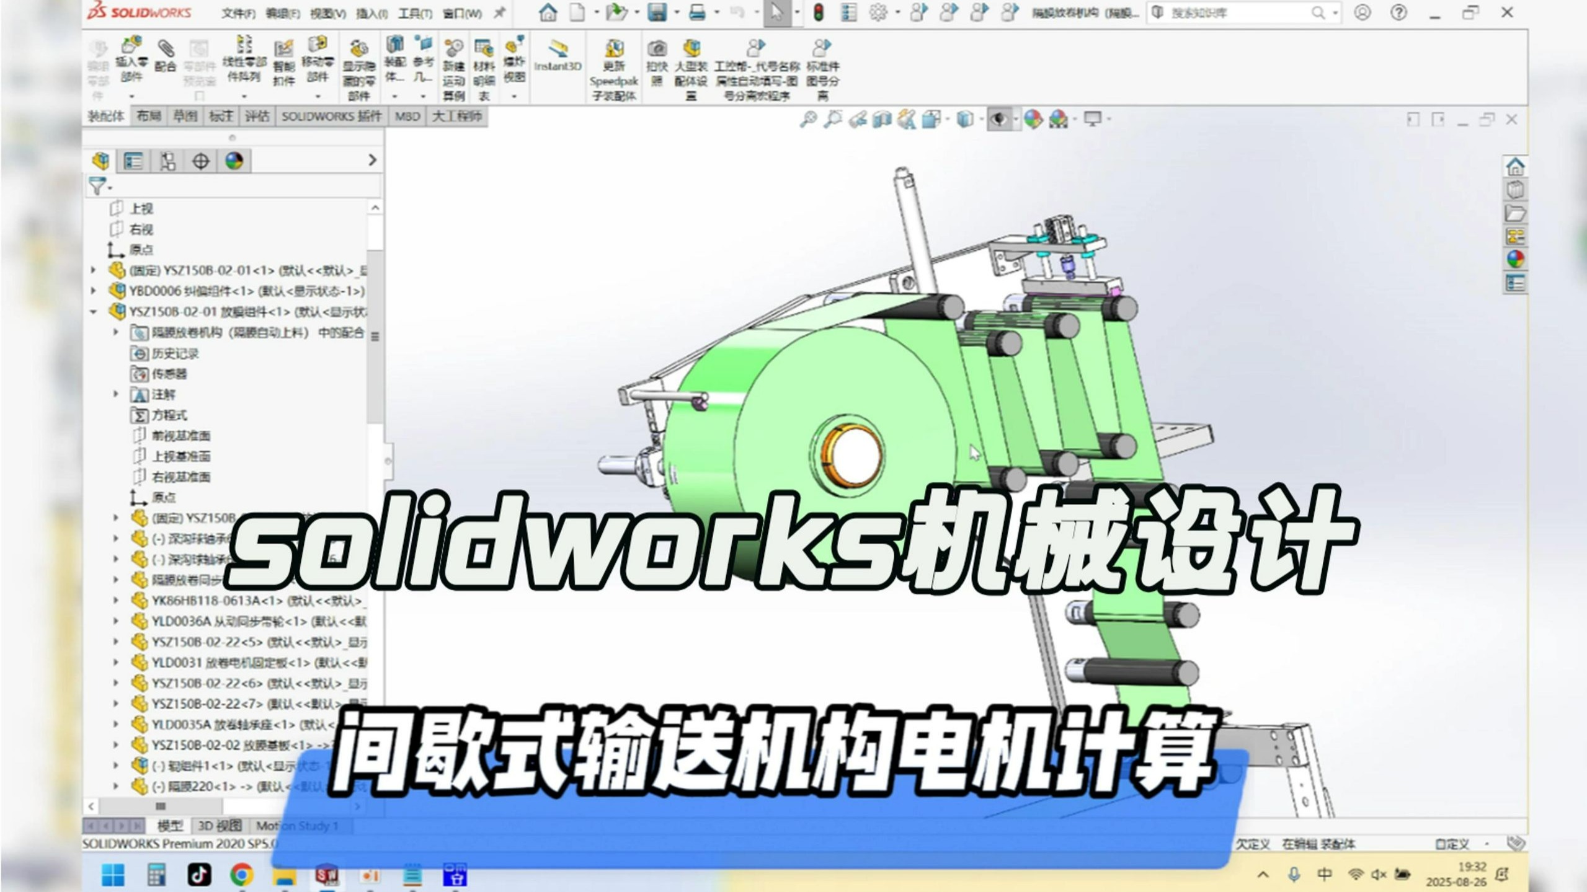Screen dimensions: 1587x892
Task: Click the Home icon in the top toolbar
Action: pos(548,12)
